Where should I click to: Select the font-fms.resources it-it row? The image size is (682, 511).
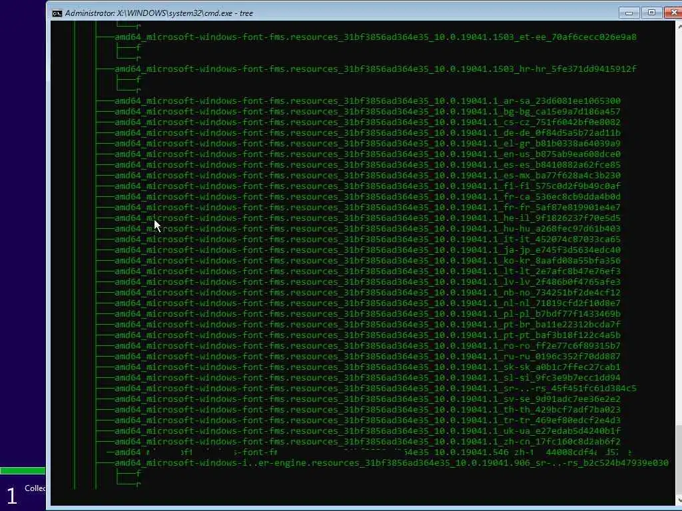[x=368, y=239]
